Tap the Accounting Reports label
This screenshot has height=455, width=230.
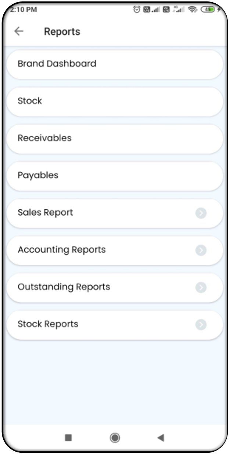pyautogui.click(x=61, y=250)
